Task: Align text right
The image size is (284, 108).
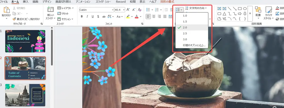Action: (159, 17)
